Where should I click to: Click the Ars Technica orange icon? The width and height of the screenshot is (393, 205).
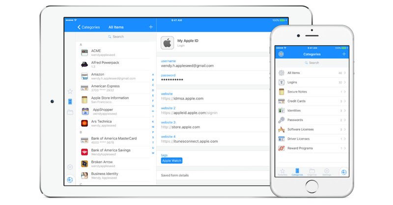(x=84, y=123)
